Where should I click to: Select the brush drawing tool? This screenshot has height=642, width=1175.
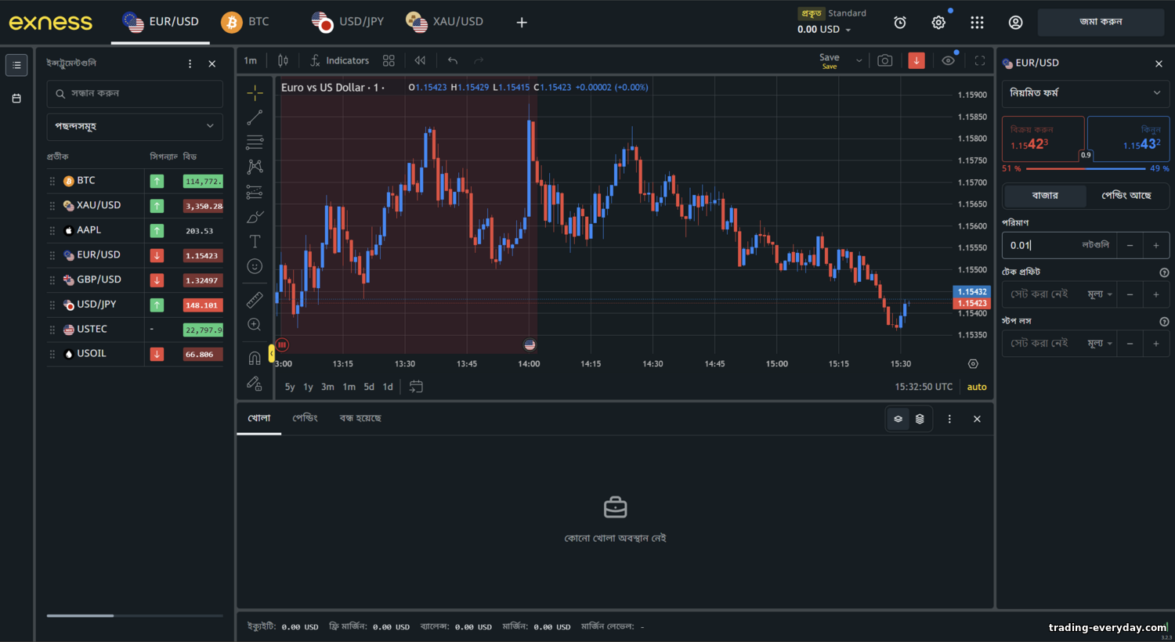[255, 216]
